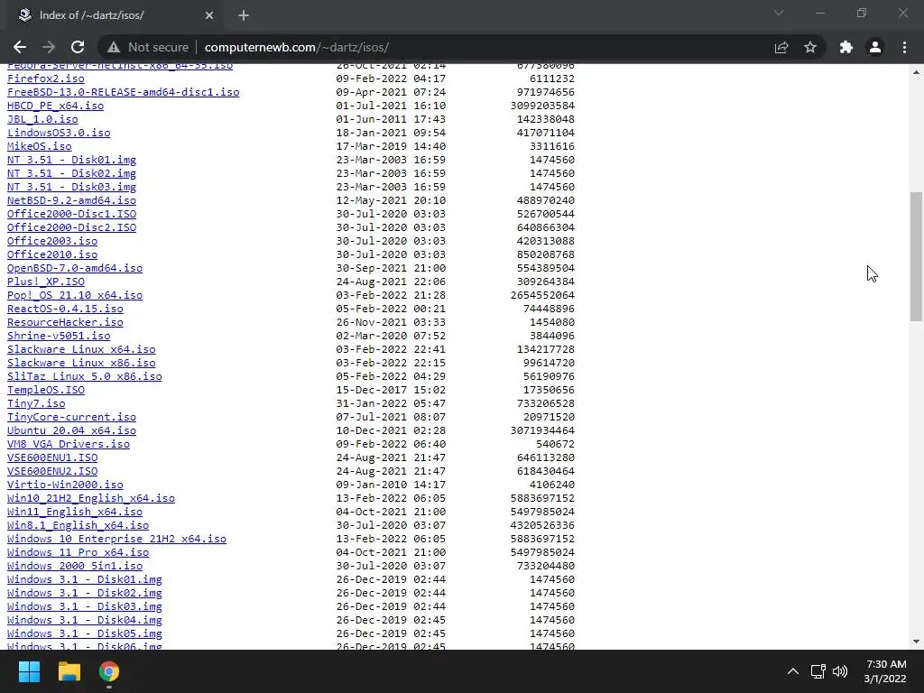
Task: Click the Chrome taskbar icon
Action: 109,671
